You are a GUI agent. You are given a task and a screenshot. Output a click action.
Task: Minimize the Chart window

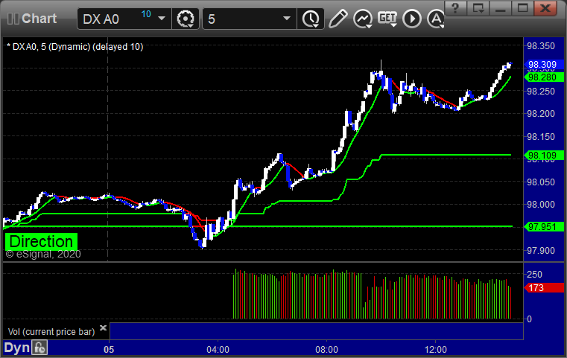[x=501, y=8]
